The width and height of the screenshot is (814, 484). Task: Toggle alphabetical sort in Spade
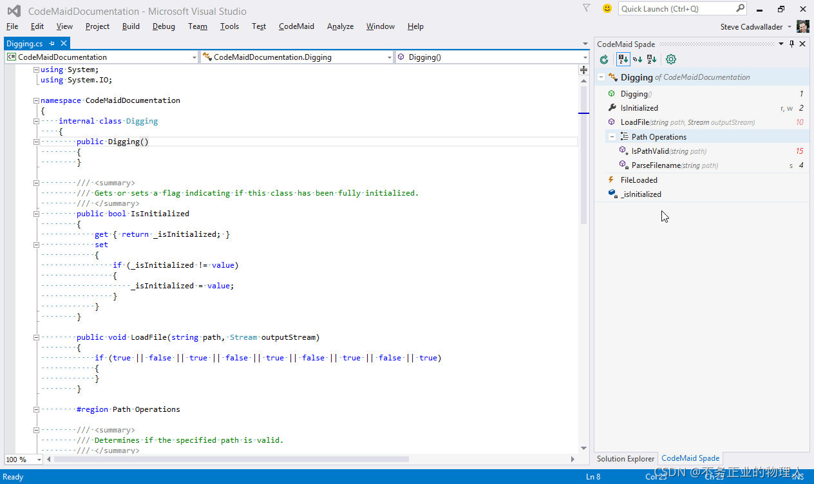(652, 59)
